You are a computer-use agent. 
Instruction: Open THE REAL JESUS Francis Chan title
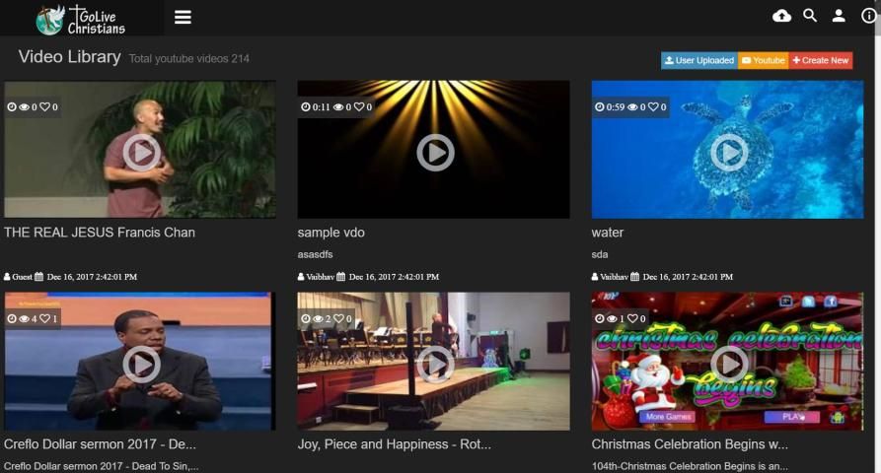pyautogui.click(x=100, y=233)
